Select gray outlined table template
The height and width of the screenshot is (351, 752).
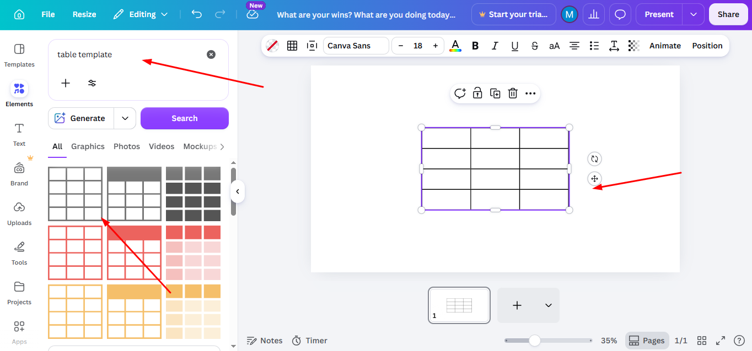pyautogui.click(x=75, y=194)
